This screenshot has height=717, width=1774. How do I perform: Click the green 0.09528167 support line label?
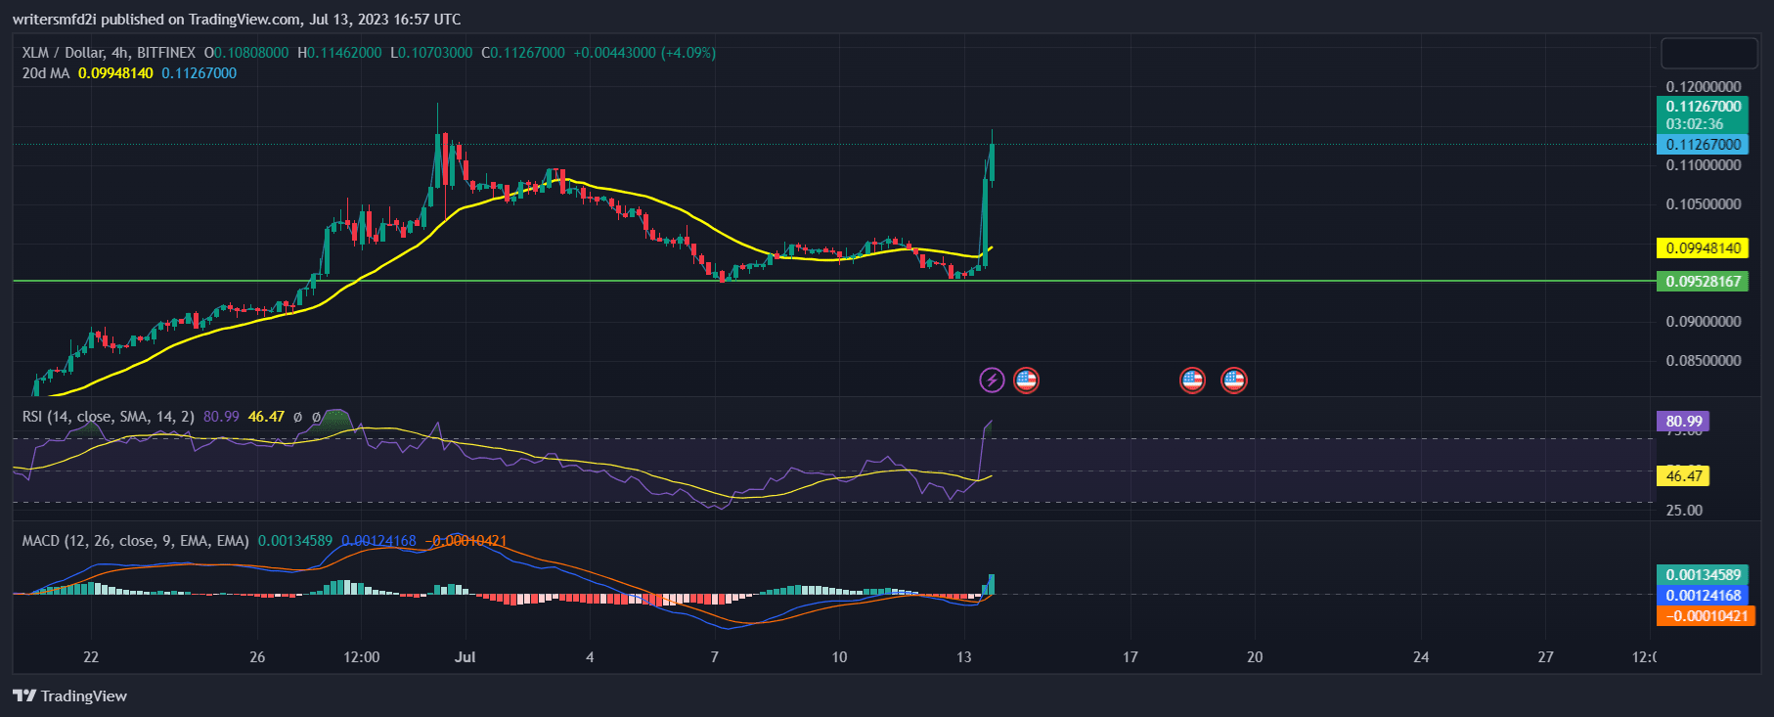click(1703, 282)
